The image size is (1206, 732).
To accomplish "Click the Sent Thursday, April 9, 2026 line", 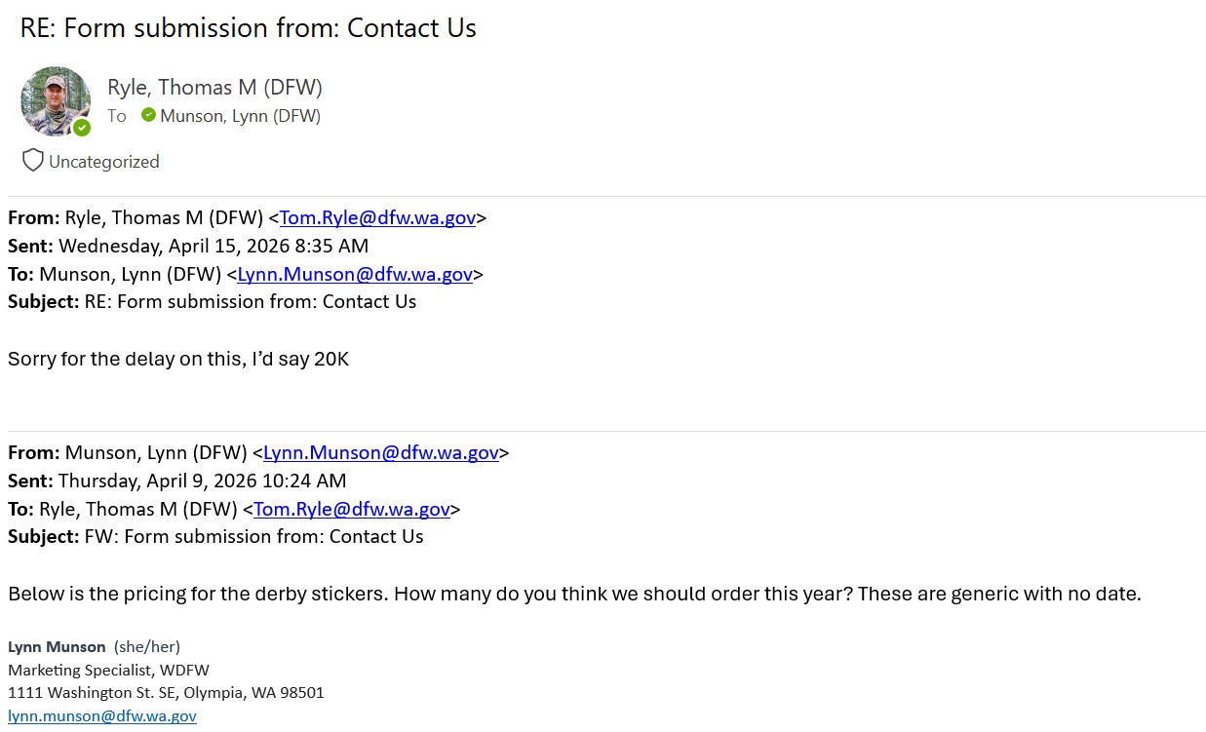I will (x=177, y=481).
